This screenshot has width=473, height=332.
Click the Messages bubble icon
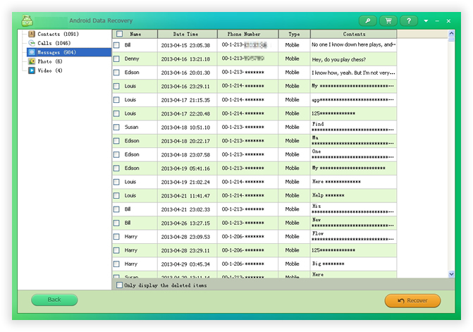pyautogui.click(x=32, y=52)
